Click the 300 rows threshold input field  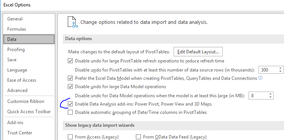pos(268,70)
